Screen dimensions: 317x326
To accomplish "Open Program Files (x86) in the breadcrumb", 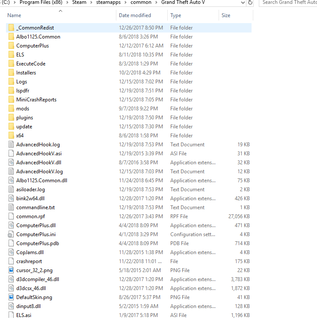I will pyautogui.click(x=41, y=2).
